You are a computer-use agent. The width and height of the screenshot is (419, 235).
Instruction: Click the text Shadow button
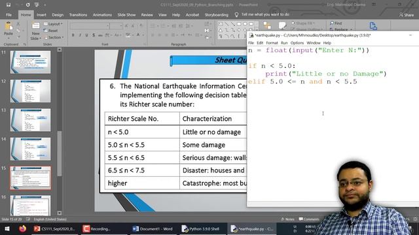94,35
